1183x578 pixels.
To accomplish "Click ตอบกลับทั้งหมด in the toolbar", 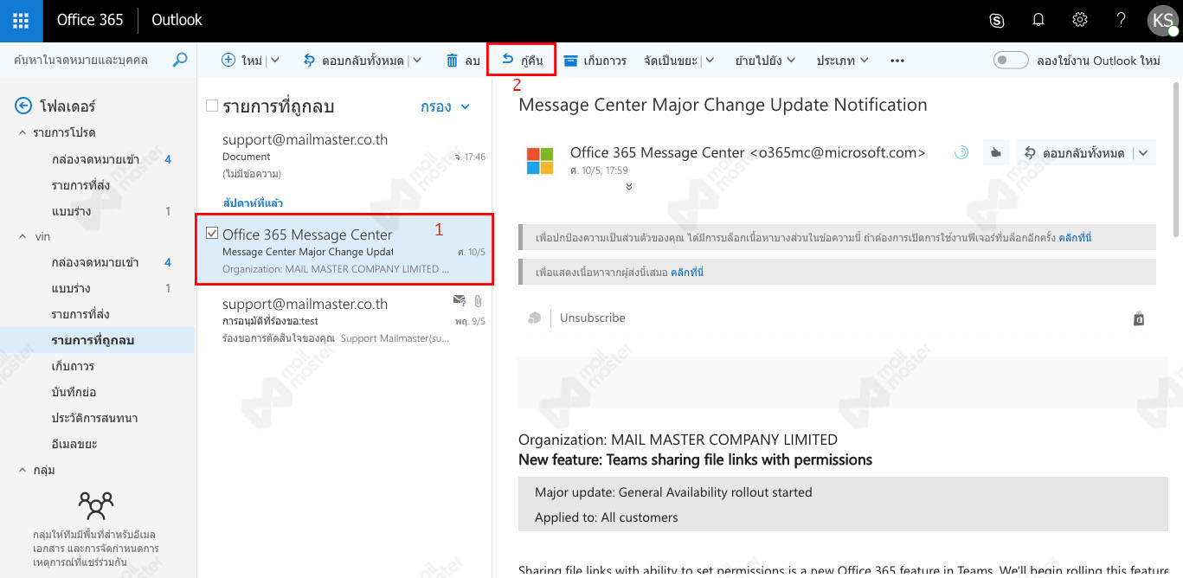I will (354, 61).
